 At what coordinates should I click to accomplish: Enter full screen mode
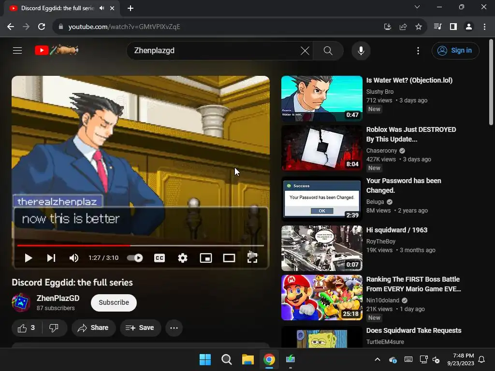tap(252, 257)
